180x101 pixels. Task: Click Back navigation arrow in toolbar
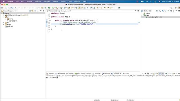[x=111, y=8]
